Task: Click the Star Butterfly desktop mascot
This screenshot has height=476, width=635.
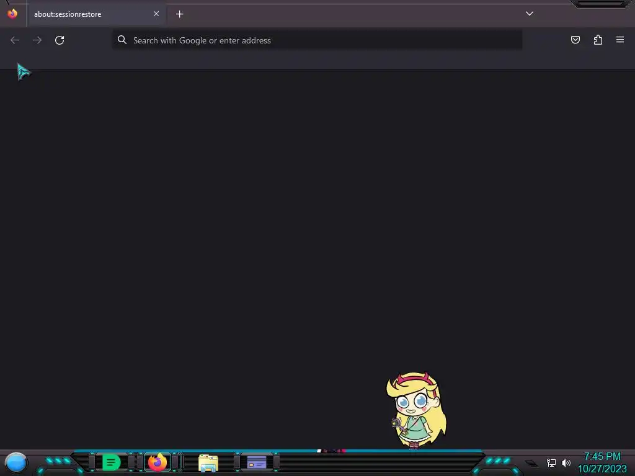Action: coord(416,410)
